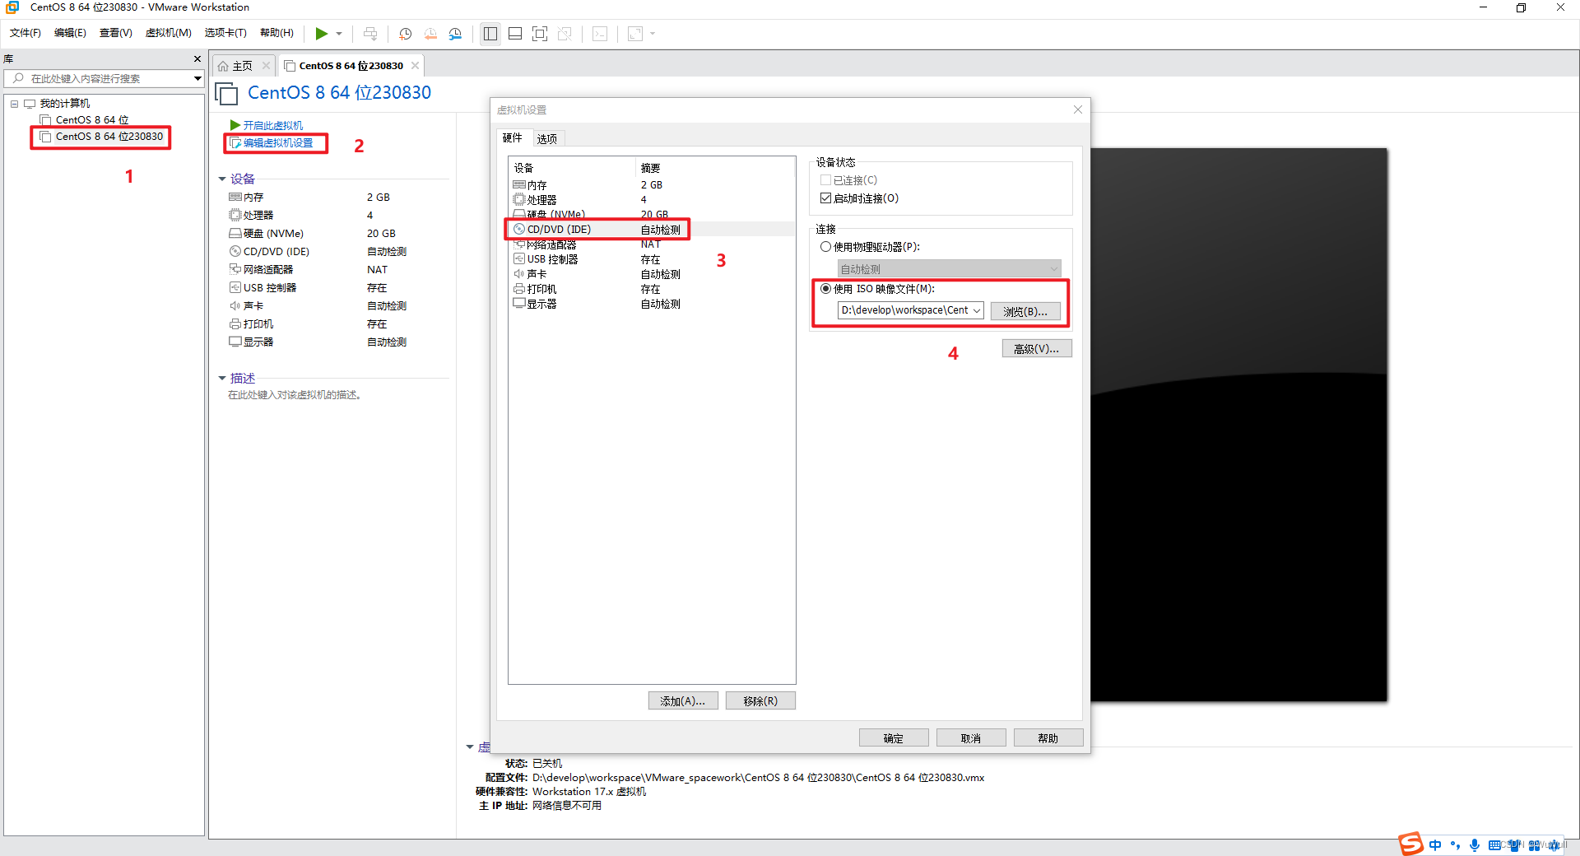Open the 帮助(H) menu

click(276, 33)
